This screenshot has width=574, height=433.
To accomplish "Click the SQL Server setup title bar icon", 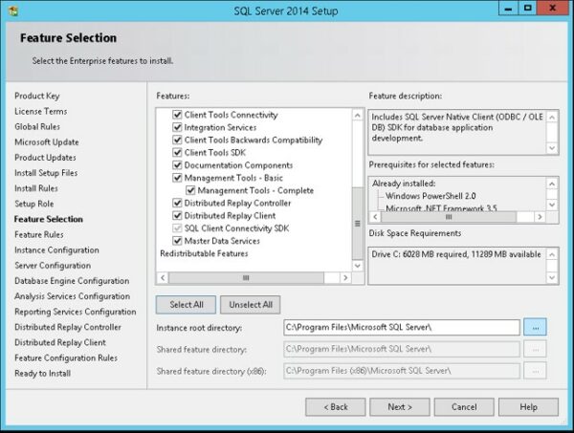I will click(x=12, y=10).
